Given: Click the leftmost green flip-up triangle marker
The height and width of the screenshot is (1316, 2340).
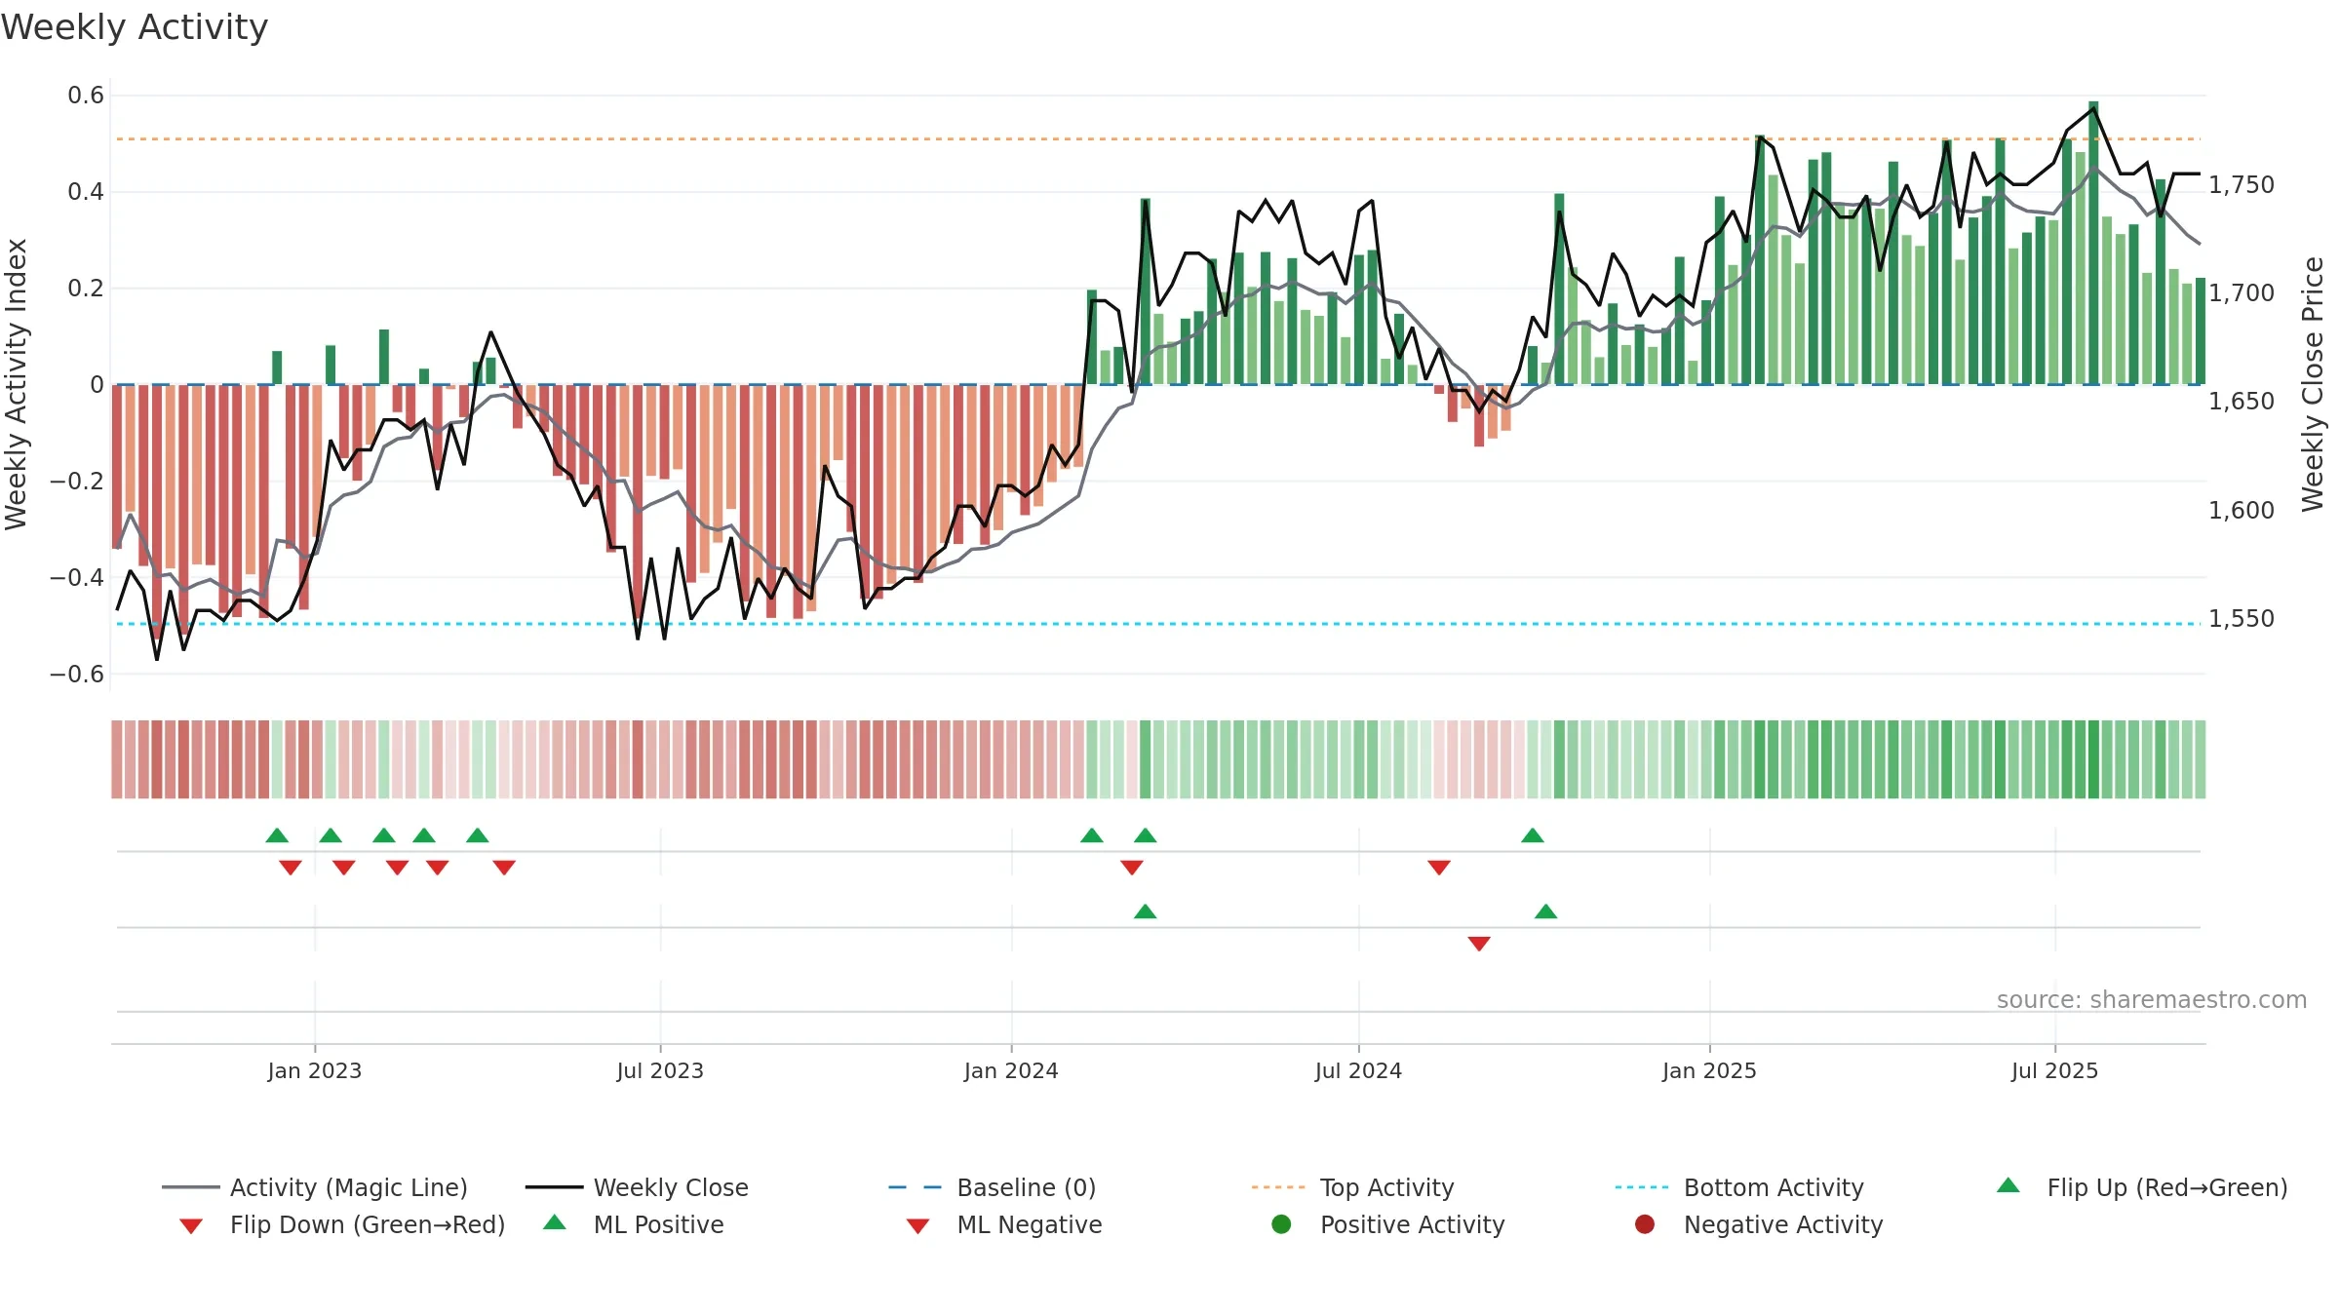Looking at the screenshot, I should point(277,835).
